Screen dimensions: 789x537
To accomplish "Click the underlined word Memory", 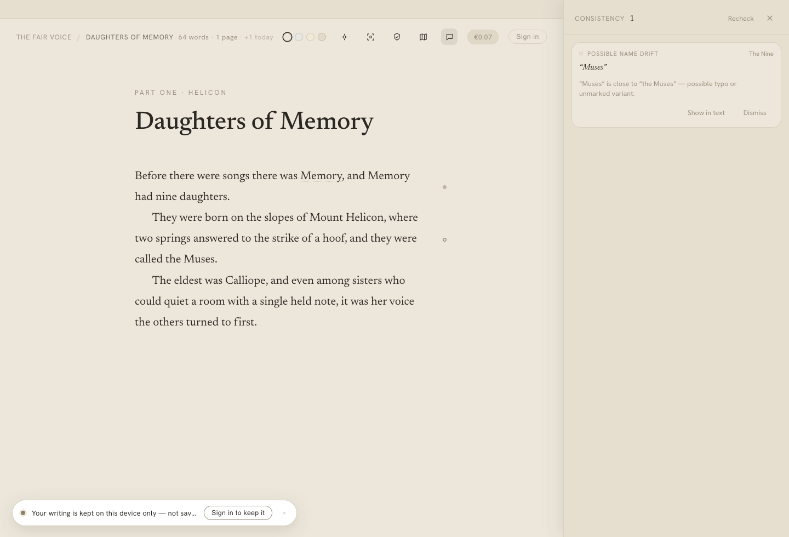I will [321, 176].
